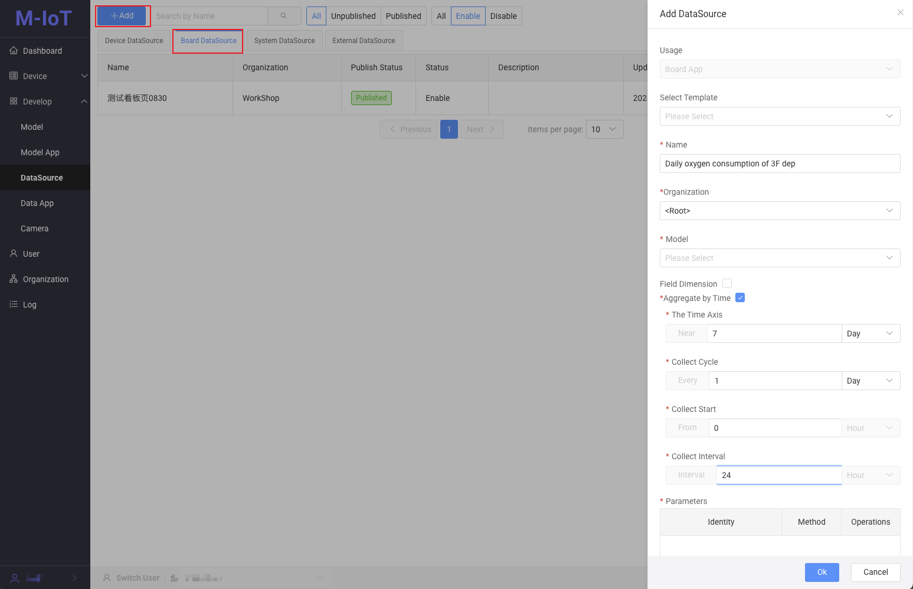Switch to System DataSource tab

284,41
